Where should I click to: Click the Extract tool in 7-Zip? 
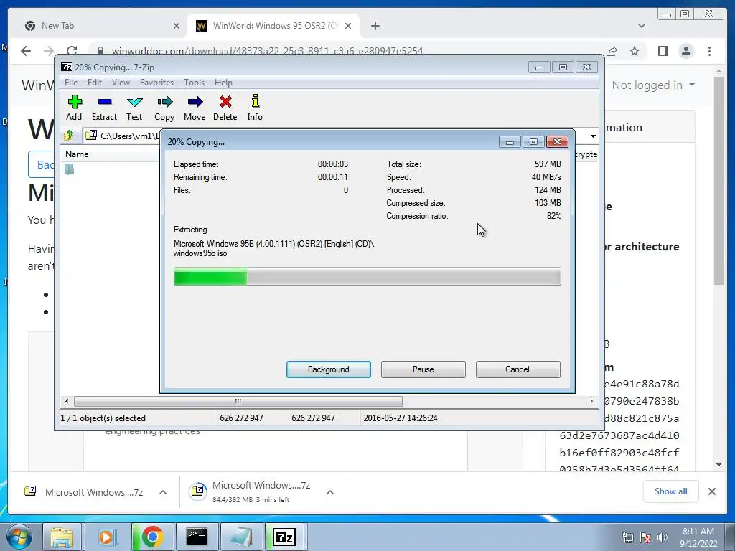104,108
